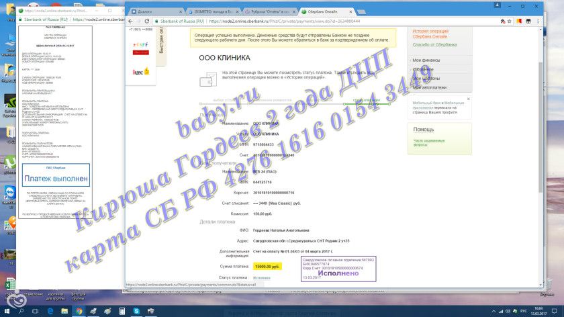Switch to the GISMETEO weather tab

click(212, 12)
